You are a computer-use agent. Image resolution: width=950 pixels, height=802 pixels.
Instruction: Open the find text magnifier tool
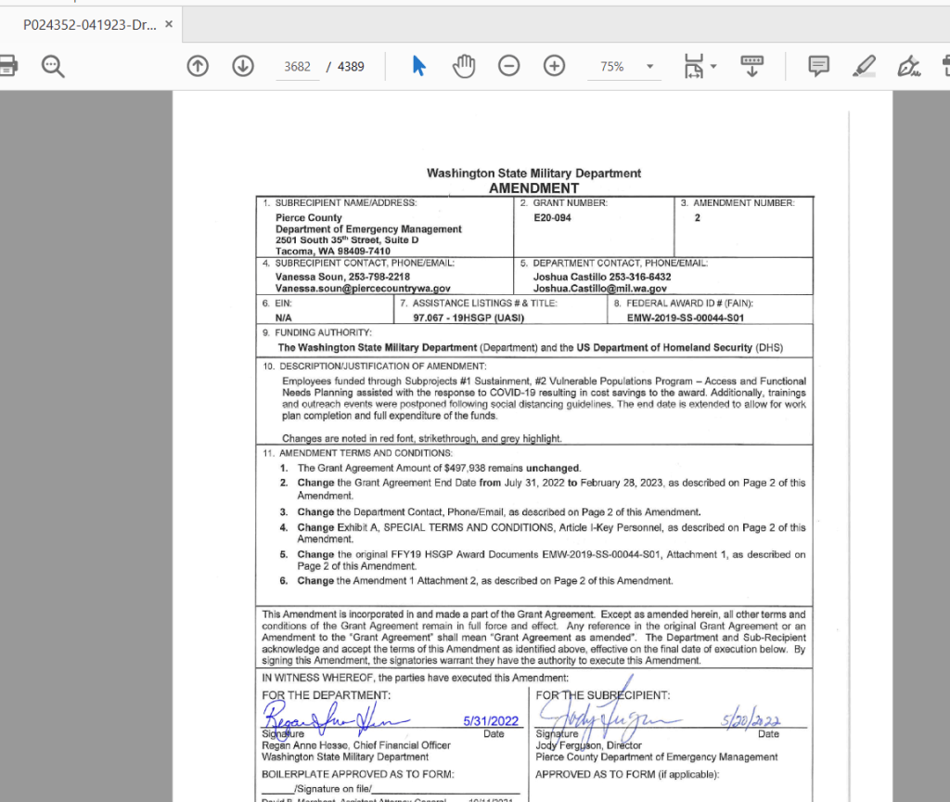pyautogui.click(x=53, y=66)
